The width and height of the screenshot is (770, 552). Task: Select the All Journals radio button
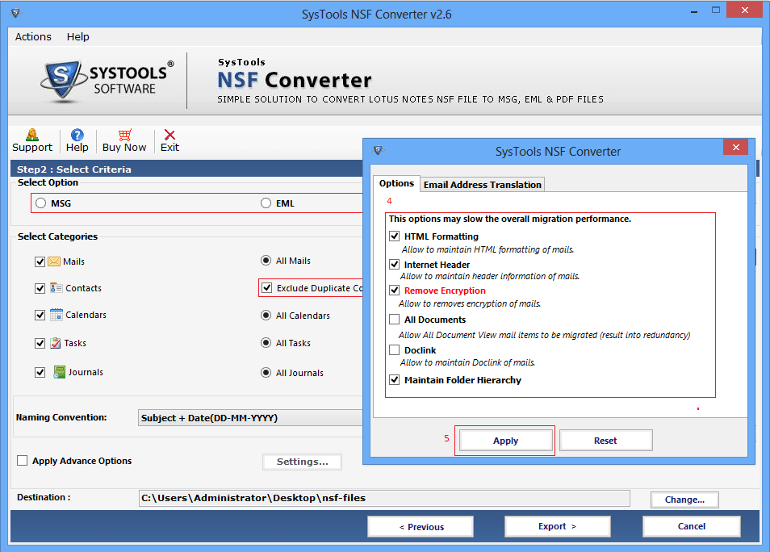coord(266,373)
